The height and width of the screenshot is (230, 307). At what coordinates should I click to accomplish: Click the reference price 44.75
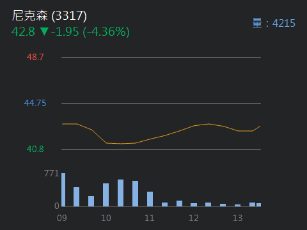click(35, 103)
